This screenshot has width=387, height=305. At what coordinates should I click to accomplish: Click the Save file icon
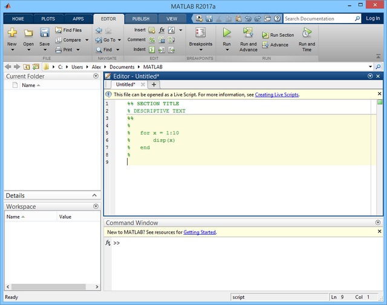point(45,34)
